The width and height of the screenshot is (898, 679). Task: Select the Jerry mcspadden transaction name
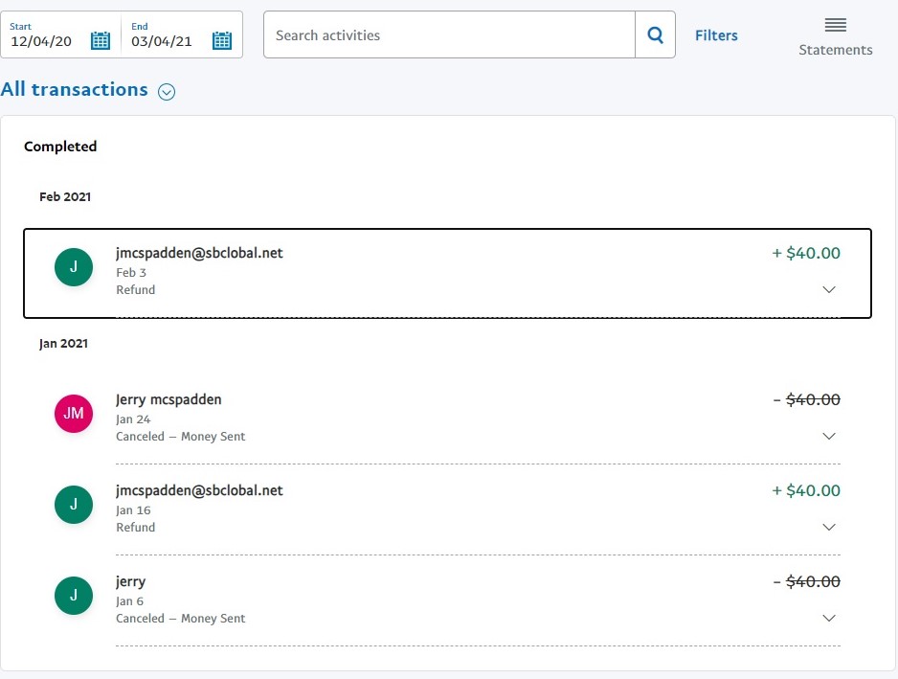tap(168, 399)
